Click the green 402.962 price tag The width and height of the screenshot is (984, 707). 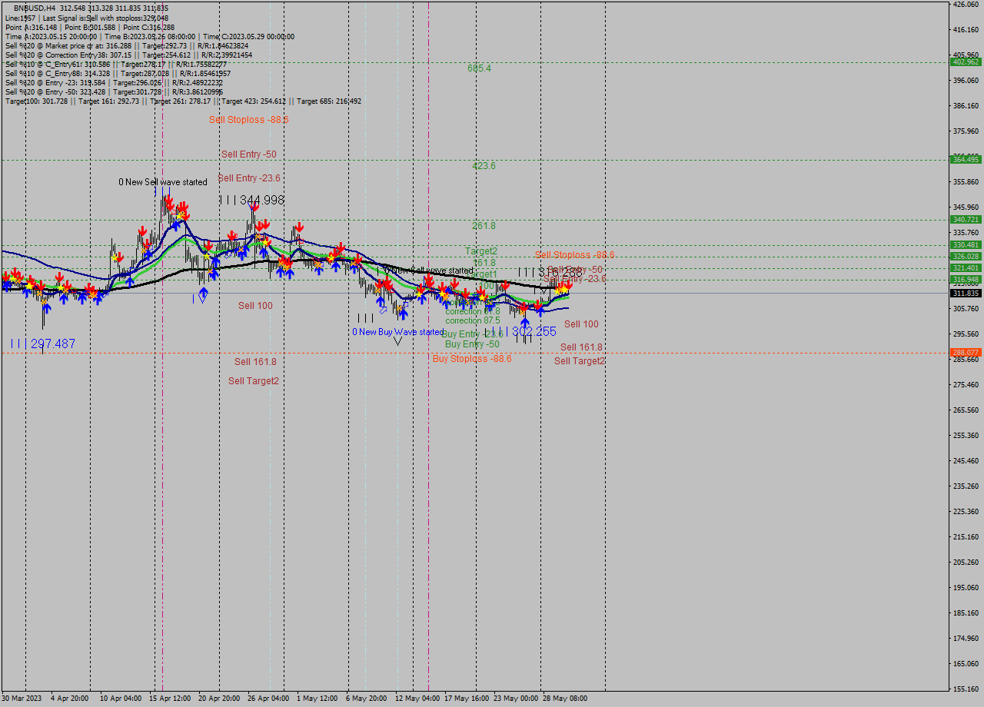[x=965, y=61]
